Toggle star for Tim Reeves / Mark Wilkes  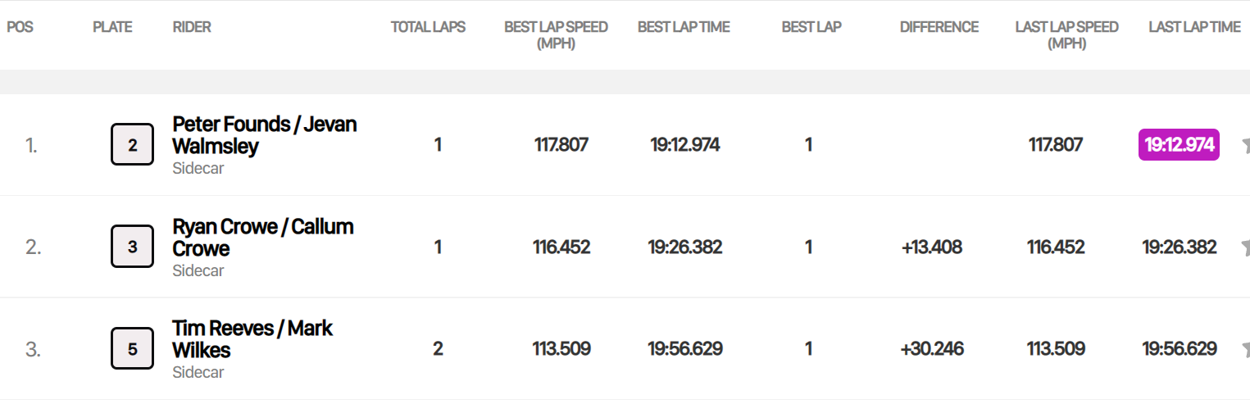pos(1245,350)
